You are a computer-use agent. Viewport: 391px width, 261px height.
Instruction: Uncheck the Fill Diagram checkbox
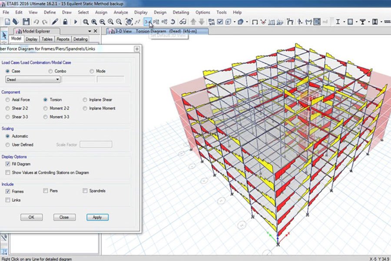[8, 164]
